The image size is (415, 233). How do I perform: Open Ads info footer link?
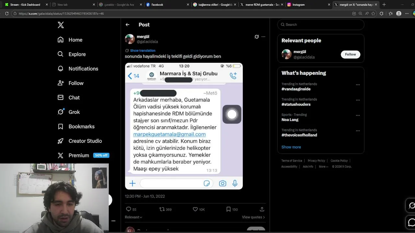coord(308,167)
